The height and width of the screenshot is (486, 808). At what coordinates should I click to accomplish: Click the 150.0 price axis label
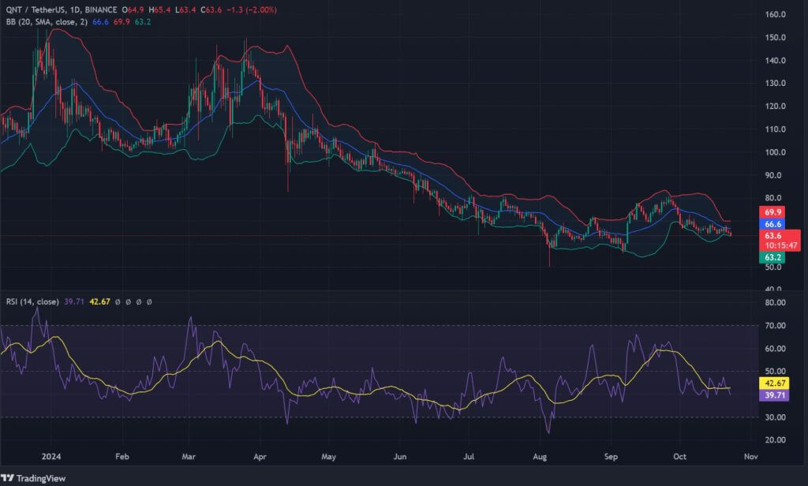775,37
